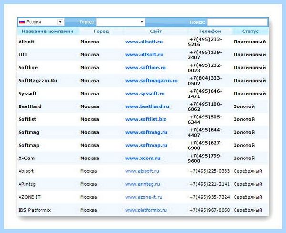Select company name Softmag
This screenshot has height=233, width=286.
point(29,132)
